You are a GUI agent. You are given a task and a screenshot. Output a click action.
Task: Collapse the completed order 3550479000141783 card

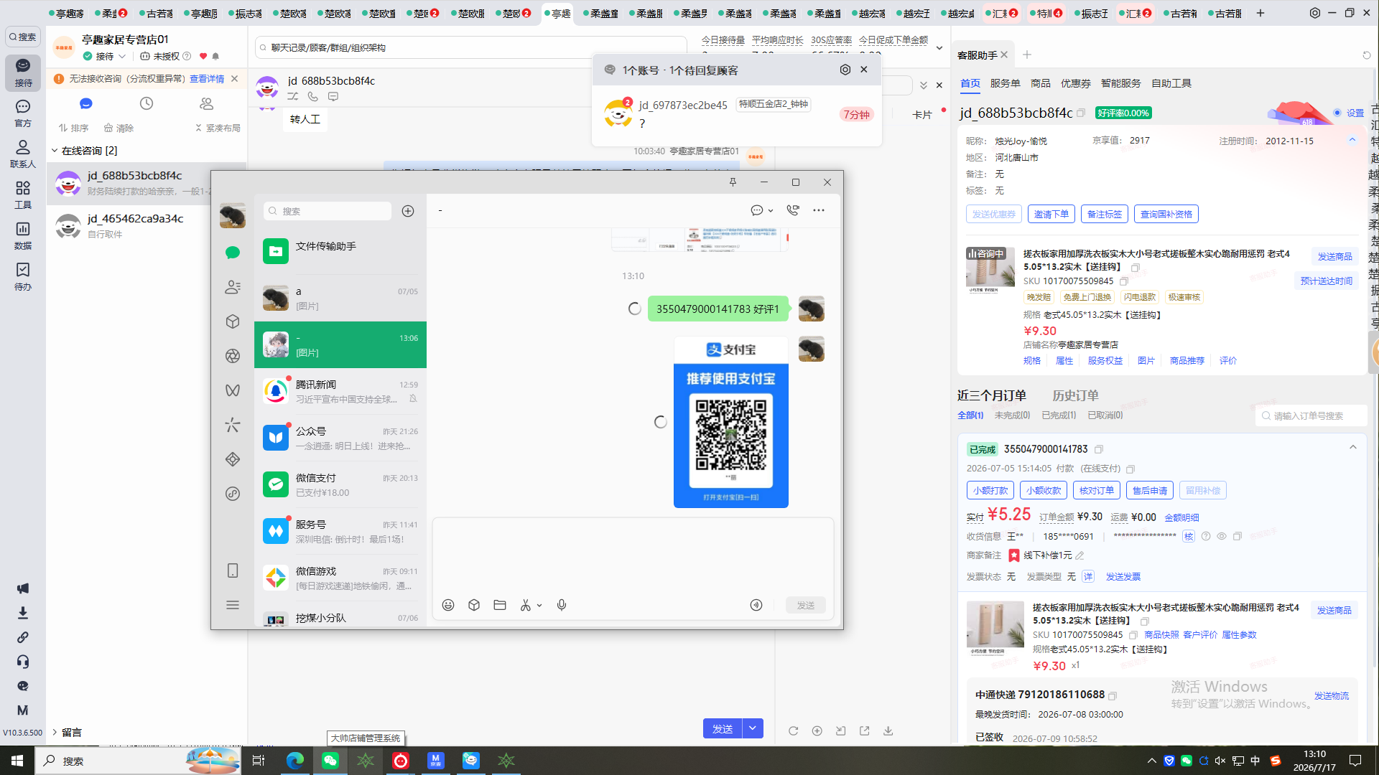[1353, 448]
